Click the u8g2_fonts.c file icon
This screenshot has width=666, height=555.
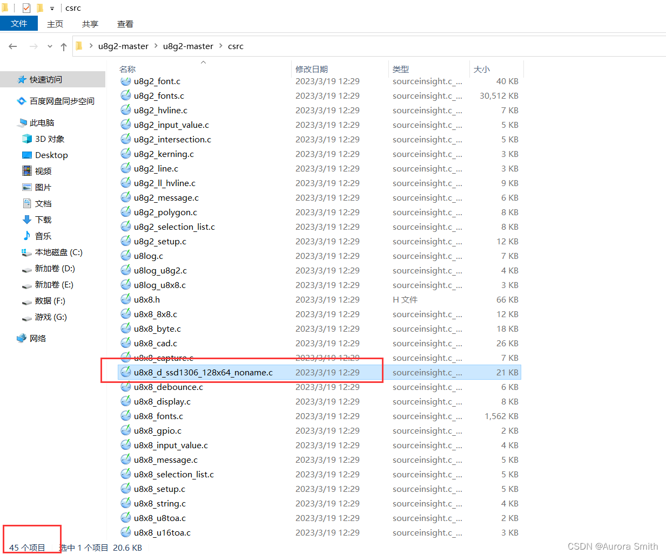126,95
